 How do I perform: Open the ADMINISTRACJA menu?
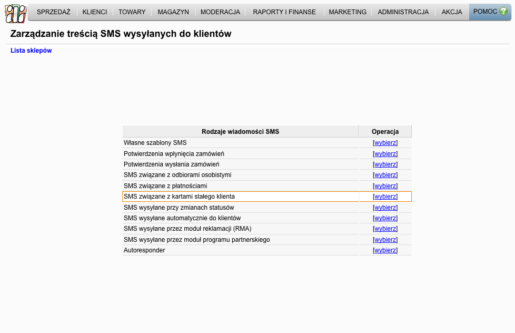click(403, 12)
